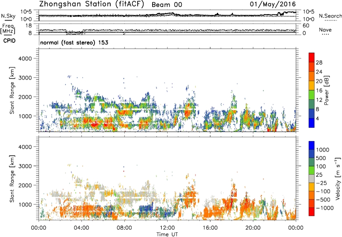Click the '28' Power colorbar tick
342x237 pixels.
pyautogui.click(x=319, y=62)
